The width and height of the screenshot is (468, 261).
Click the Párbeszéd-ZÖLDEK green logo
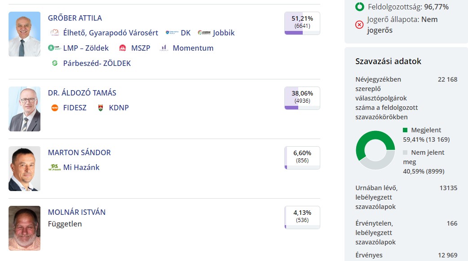[54, 63]
